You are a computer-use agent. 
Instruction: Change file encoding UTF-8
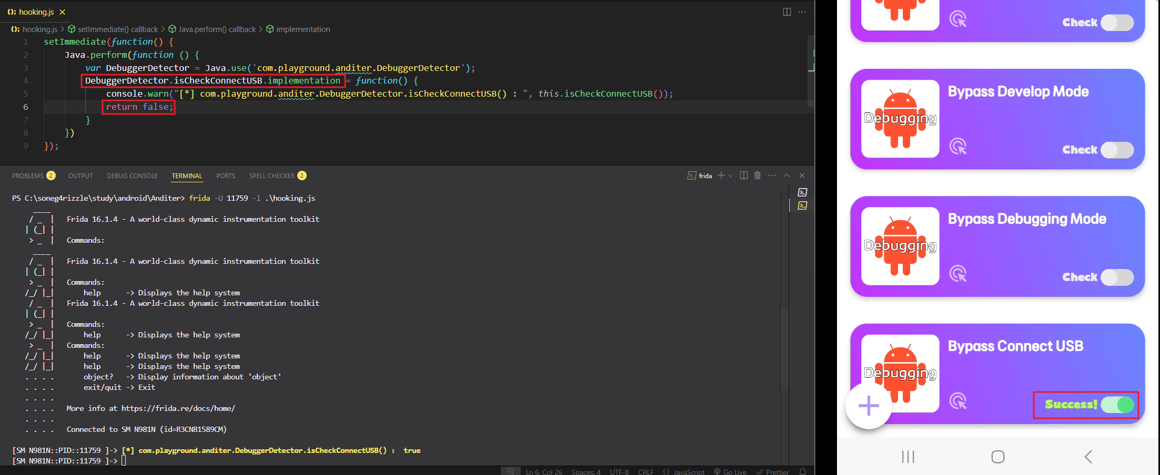(619, 472)
